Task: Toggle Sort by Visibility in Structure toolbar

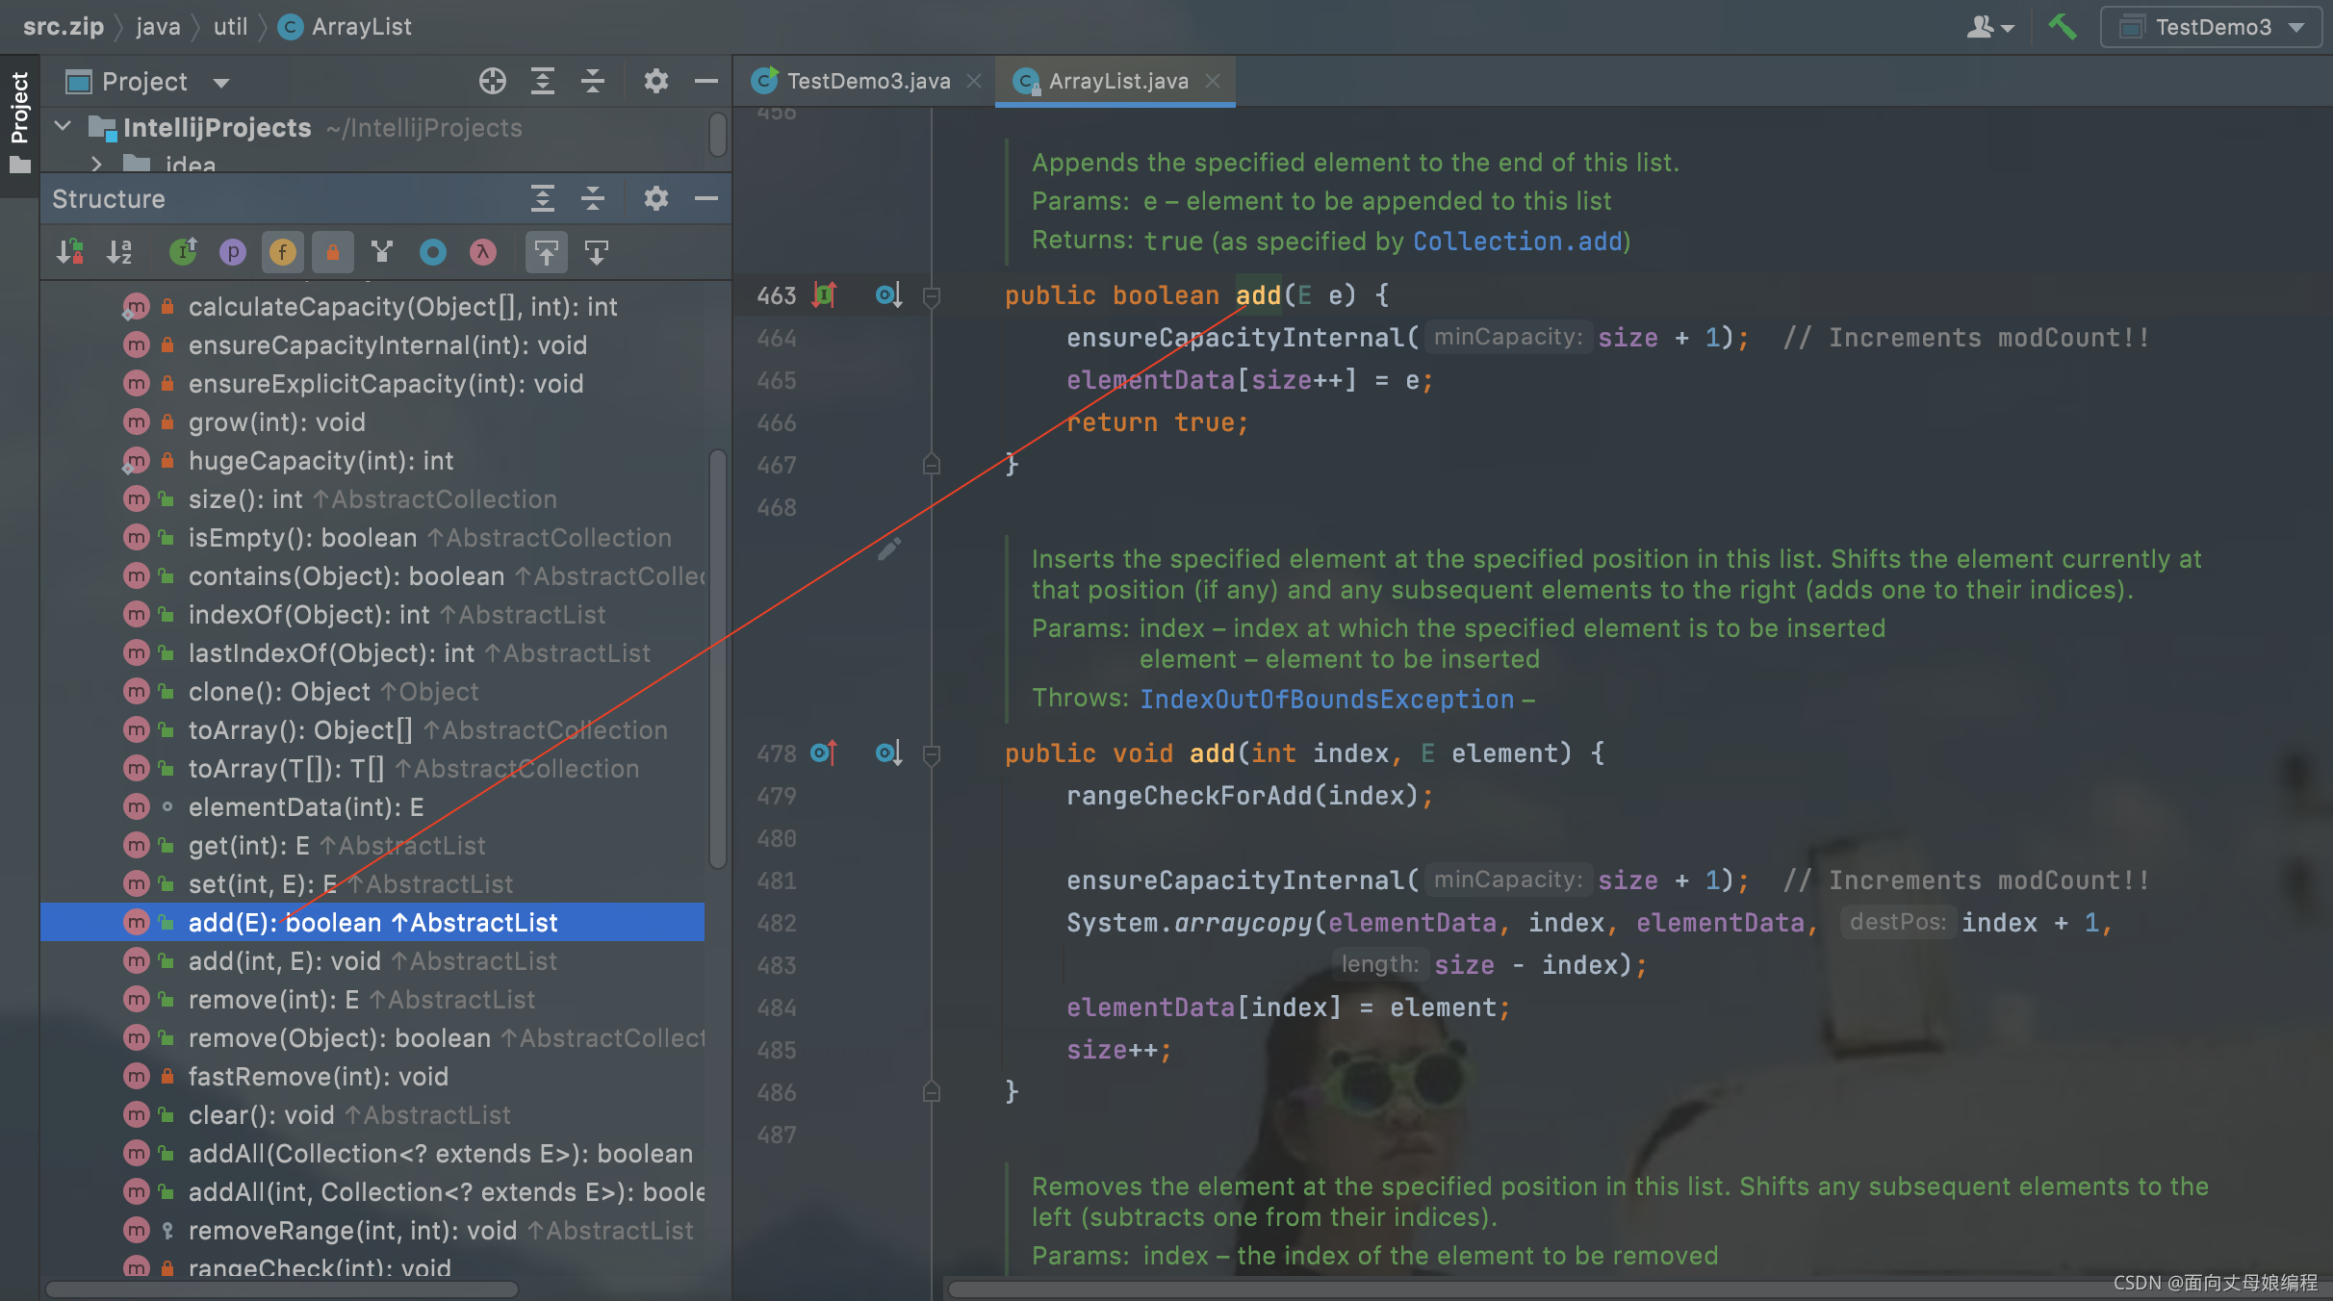Action: coord(70,252)
